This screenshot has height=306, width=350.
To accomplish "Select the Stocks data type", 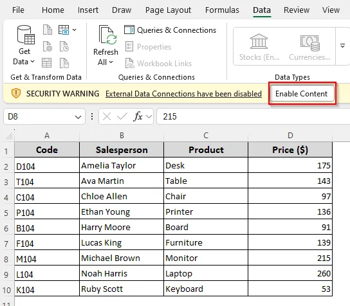I will (259, 47).
